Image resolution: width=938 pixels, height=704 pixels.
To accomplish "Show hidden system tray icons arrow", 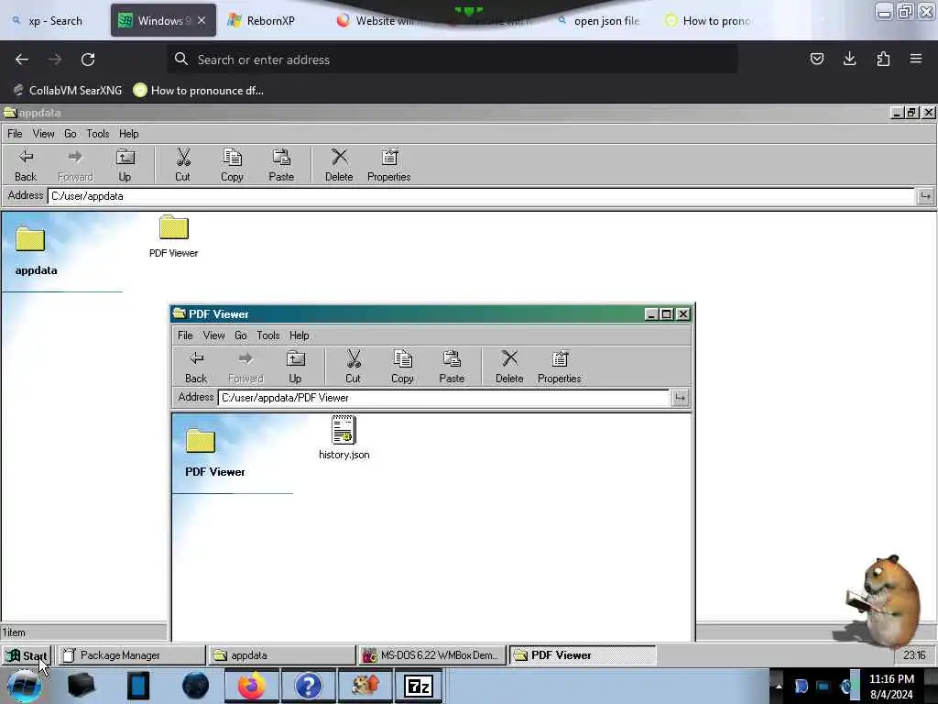I will click(779, 686).
